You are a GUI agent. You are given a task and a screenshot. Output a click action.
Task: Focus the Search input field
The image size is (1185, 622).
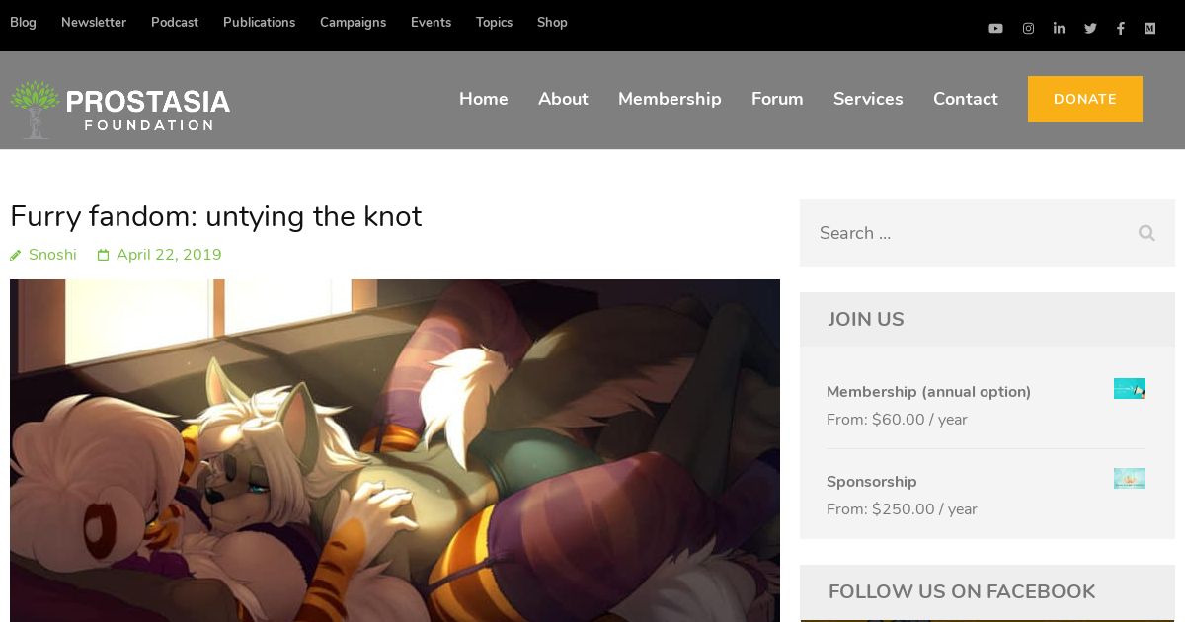pyautogui.click(x=968, y=233)
